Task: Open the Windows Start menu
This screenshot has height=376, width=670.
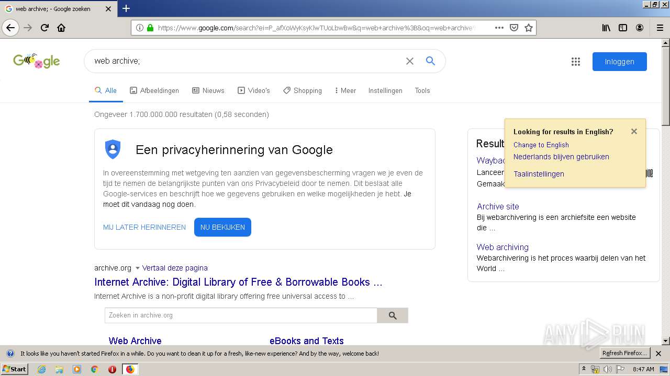Action: [x=14, y=369]
